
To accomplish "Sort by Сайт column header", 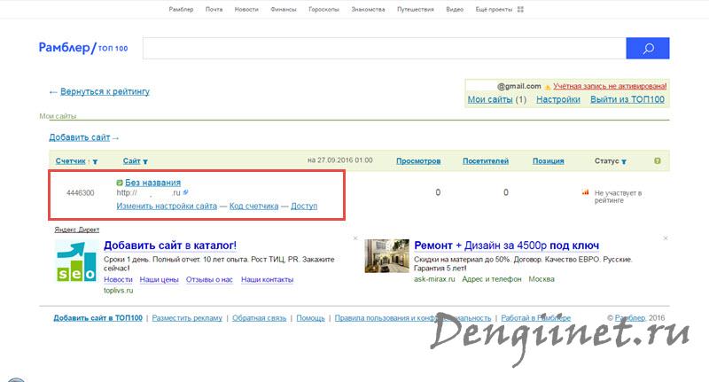I will [x=131, y=161].
